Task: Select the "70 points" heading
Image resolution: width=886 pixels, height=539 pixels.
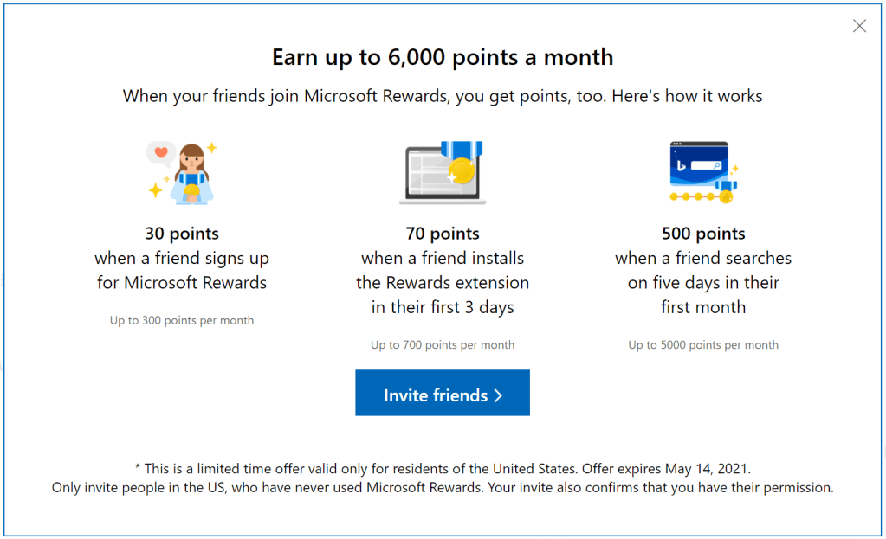Action: 443,234
